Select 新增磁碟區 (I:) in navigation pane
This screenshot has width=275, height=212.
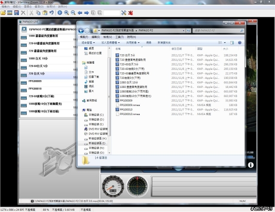97,143
